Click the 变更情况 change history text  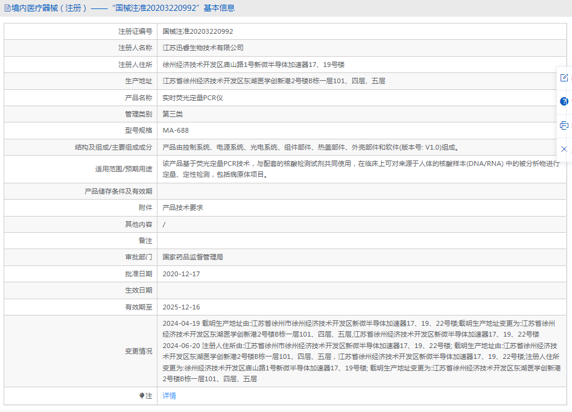click(x=361, y=351)
